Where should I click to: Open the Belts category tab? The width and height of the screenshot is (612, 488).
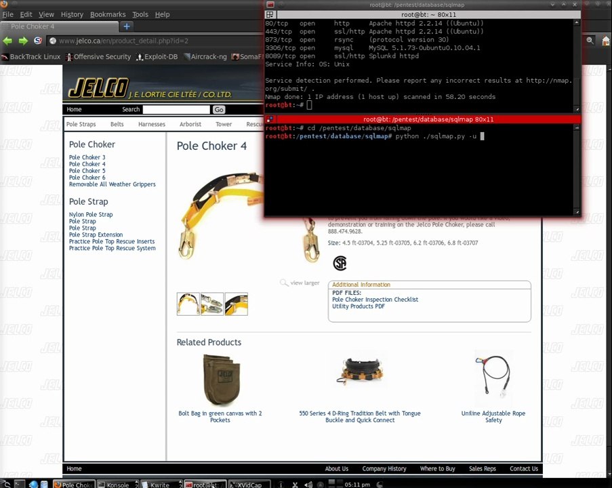pyautogui.click(x=117, y=124)
